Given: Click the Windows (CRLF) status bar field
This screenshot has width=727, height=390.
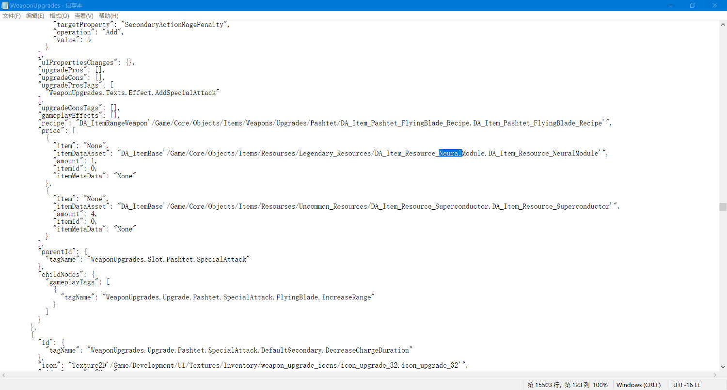Looking at the screenshot, I should (x=638, y=385).
